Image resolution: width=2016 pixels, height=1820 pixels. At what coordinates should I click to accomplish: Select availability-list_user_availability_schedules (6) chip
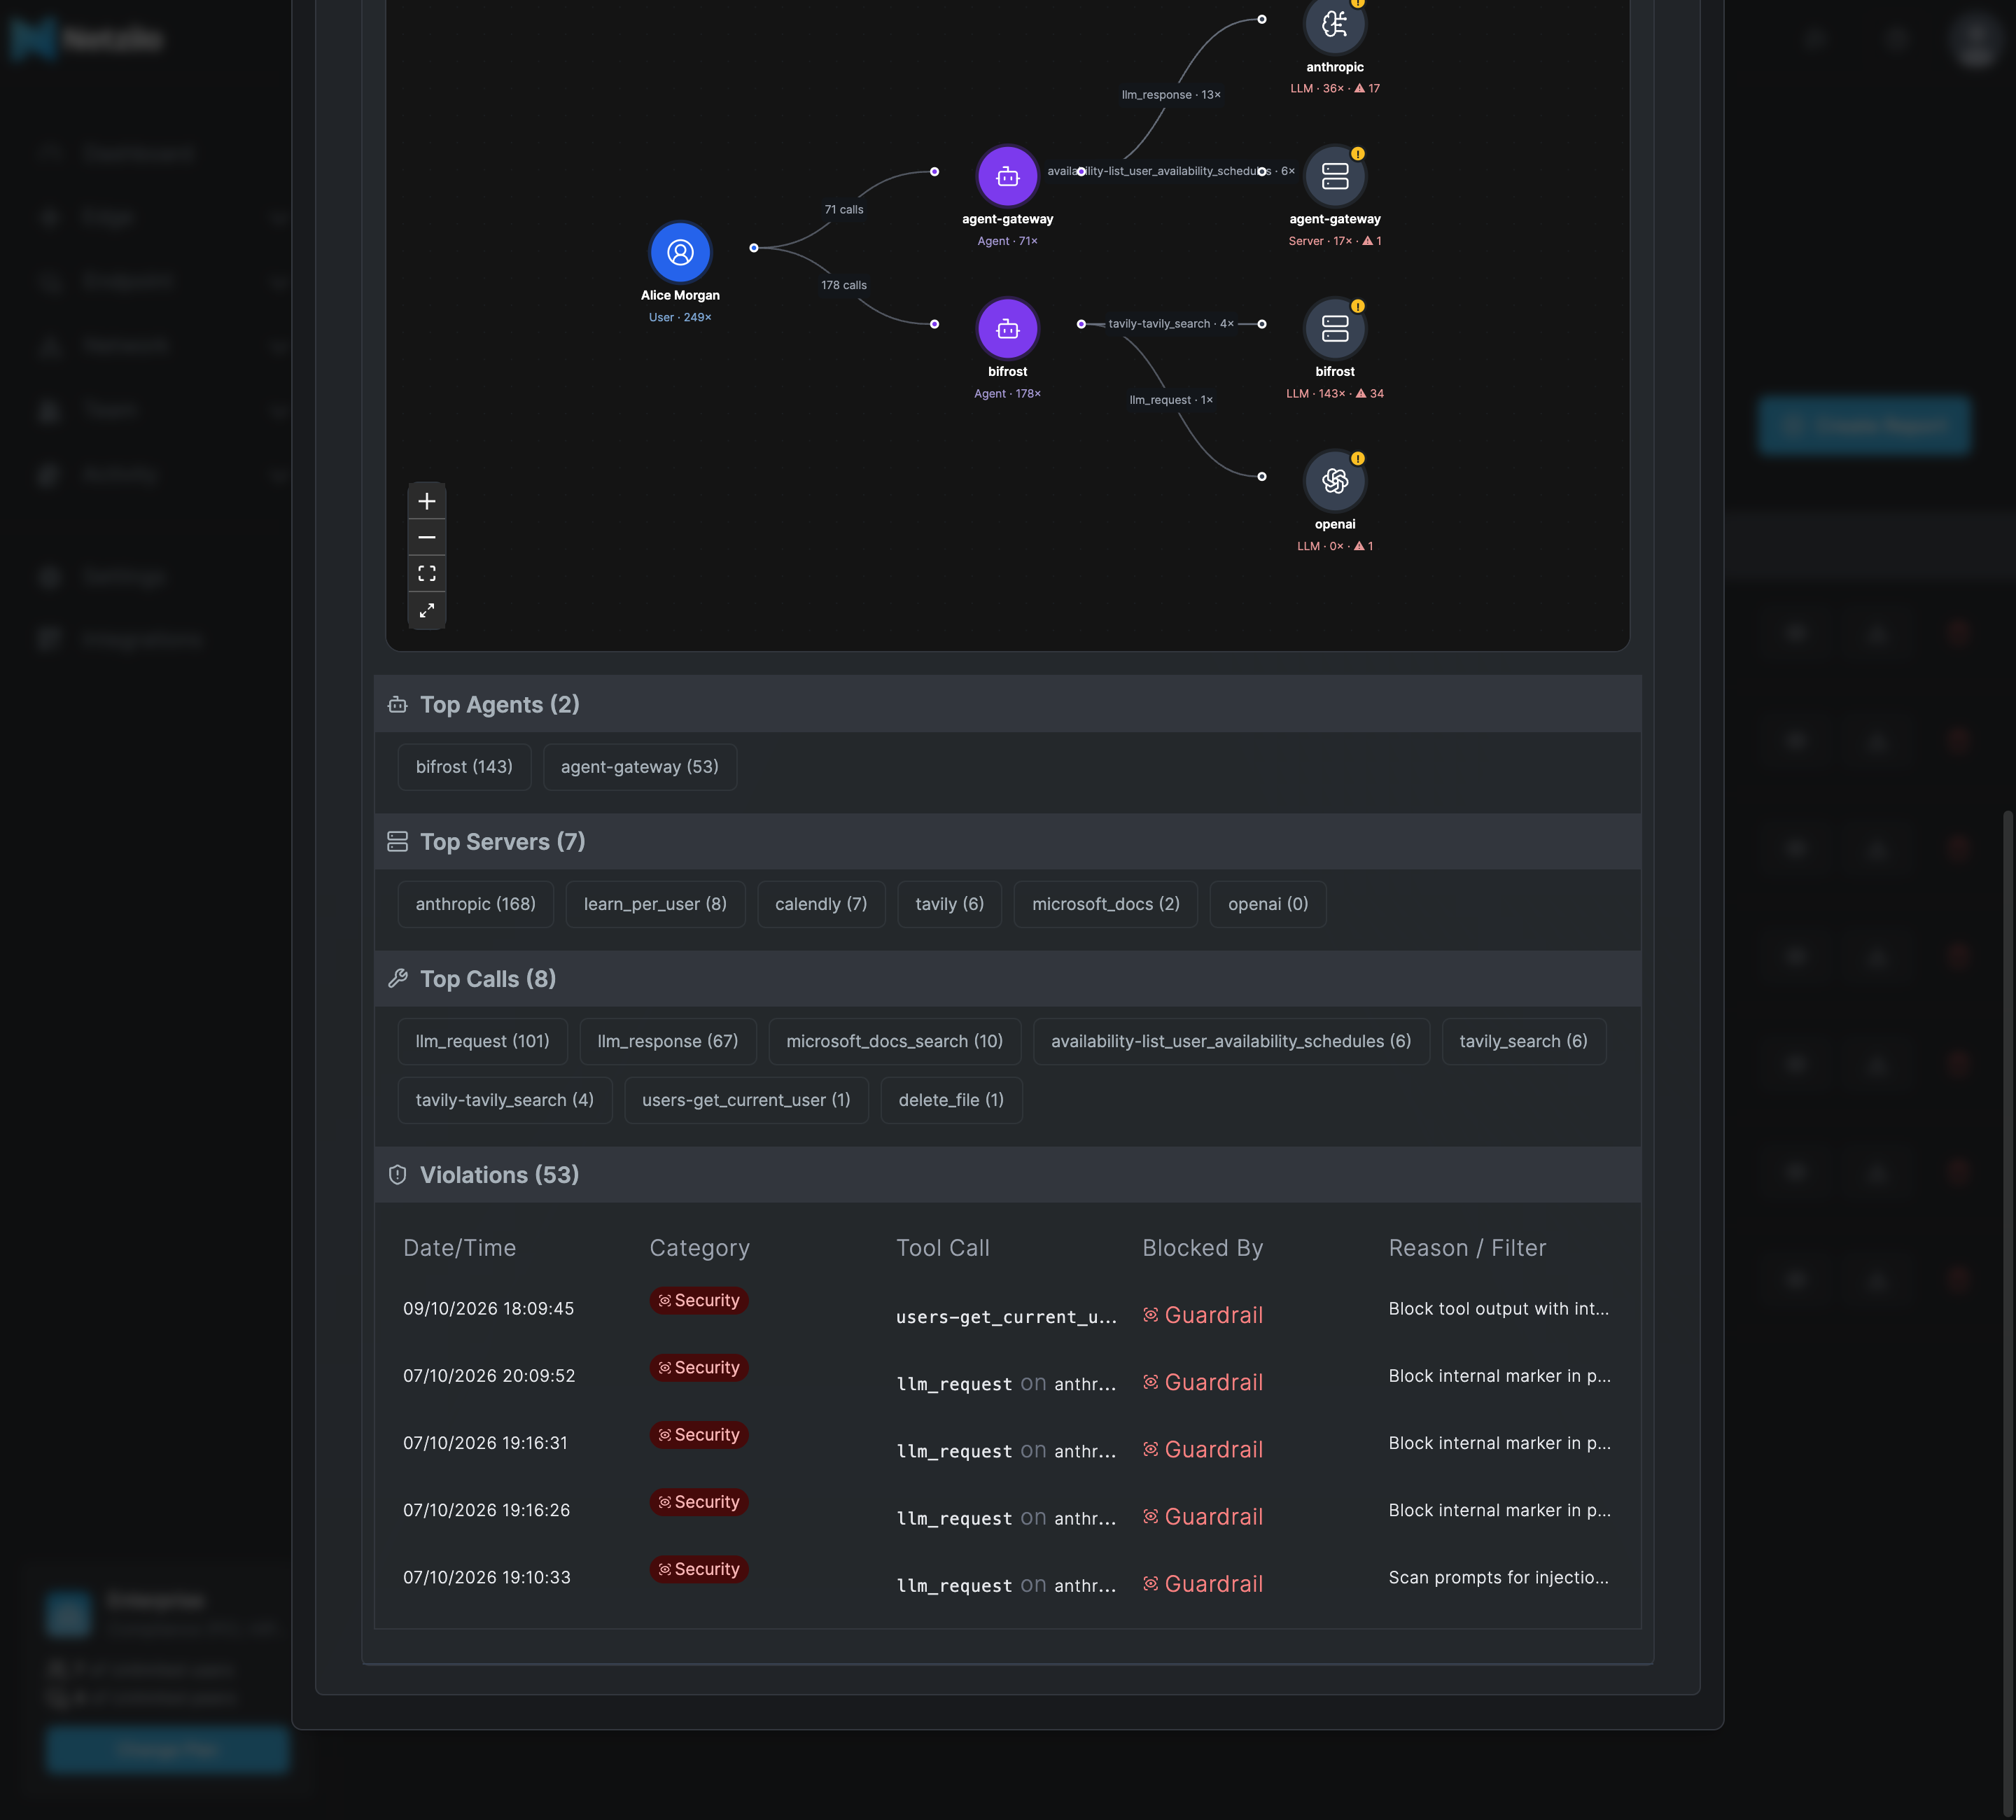pos(1231,1041)
